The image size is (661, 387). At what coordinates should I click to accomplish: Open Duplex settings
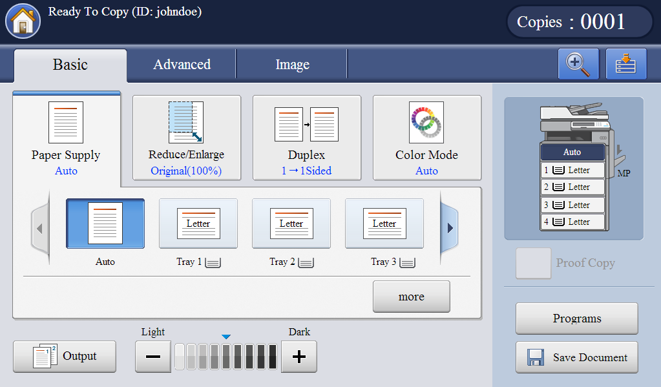point(306,138)
